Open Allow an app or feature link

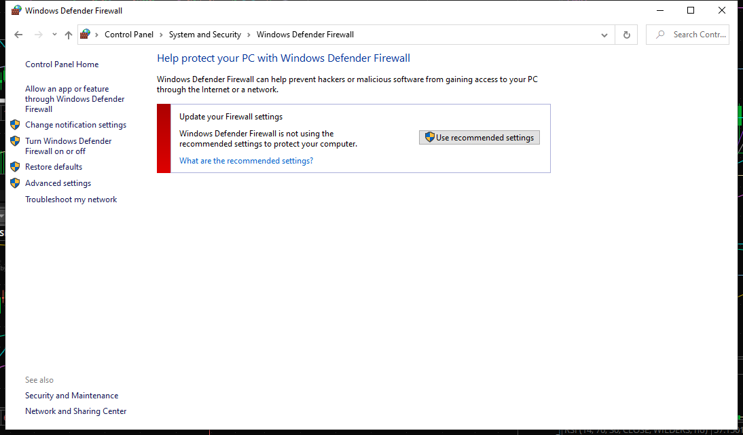[x=75, y=99]
